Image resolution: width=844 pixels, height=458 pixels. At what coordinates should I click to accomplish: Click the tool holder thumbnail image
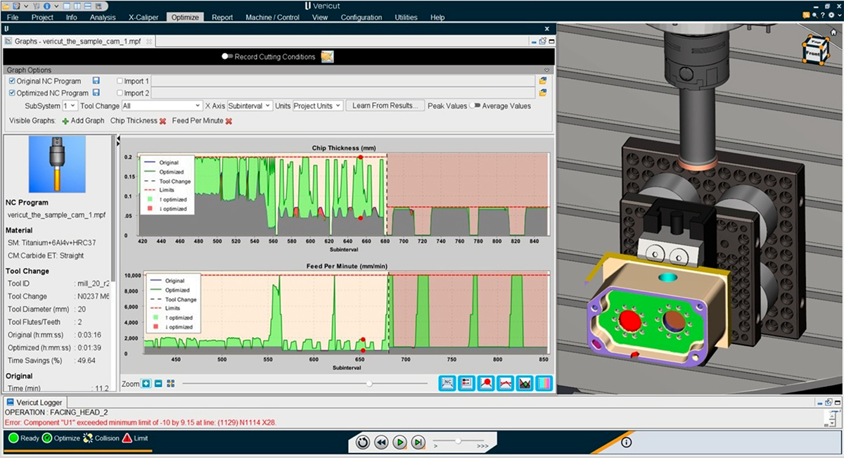57,164
